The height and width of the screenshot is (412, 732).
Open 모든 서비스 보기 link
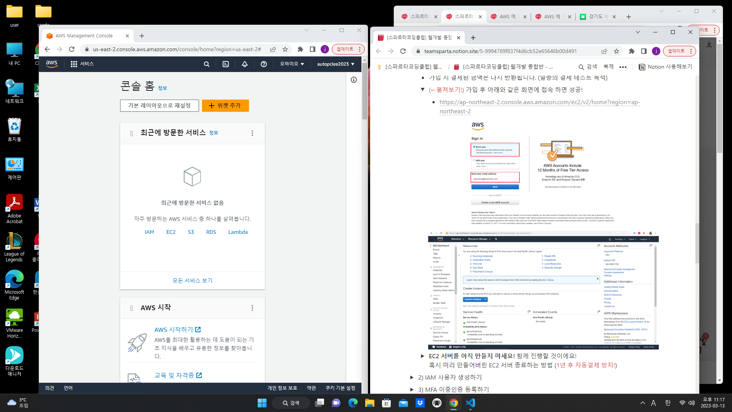click(x=193, y=280)
